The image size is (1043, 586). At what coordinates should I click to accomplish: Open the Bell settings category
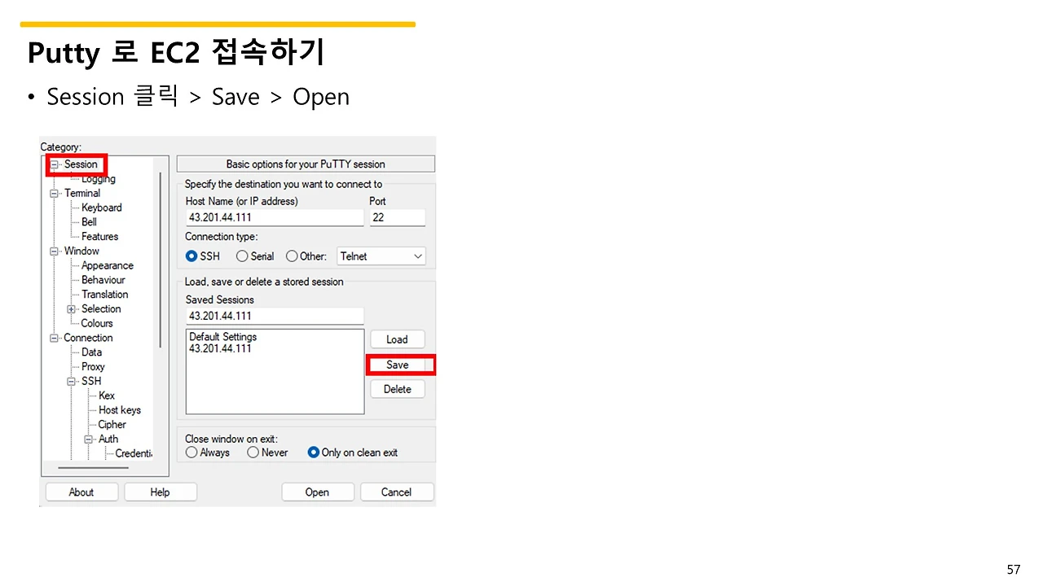click(89, 222)
